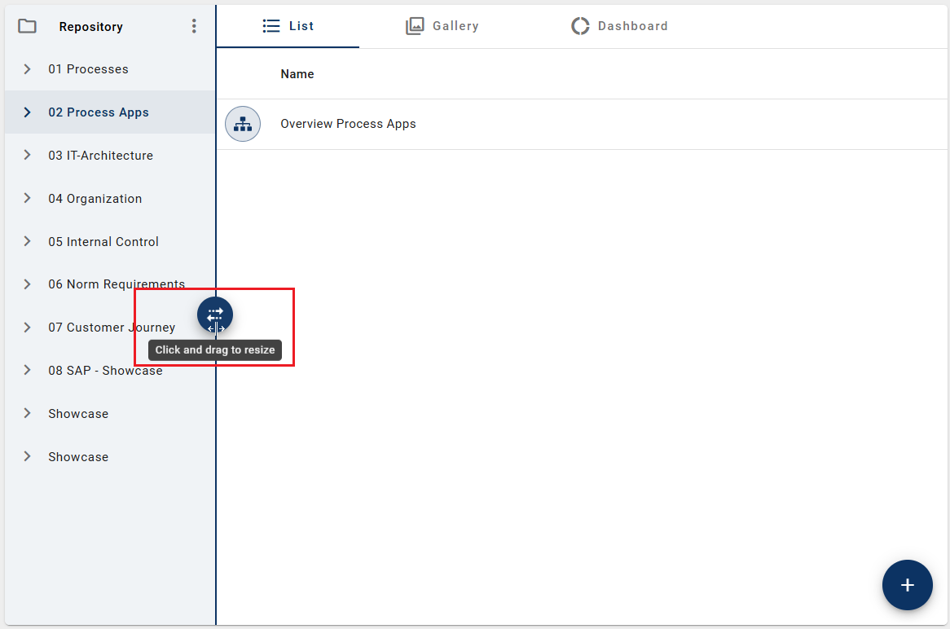Image resolution: width=950 pixels, height=629 pixels.
Task: Select 08 SAP - Showcase in the tree
Action: (x=105, y=371)
